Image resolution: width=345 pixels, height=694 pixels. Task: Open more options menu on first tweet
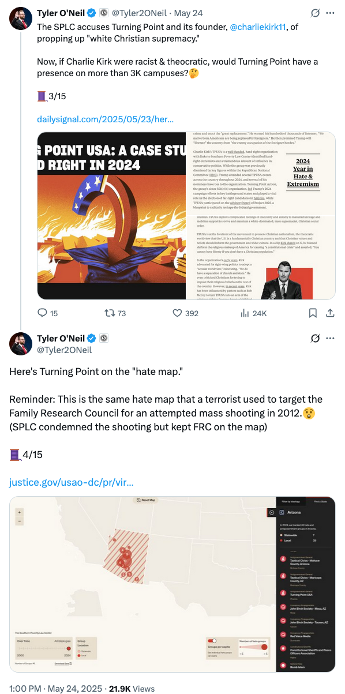[x=331, y=12]
